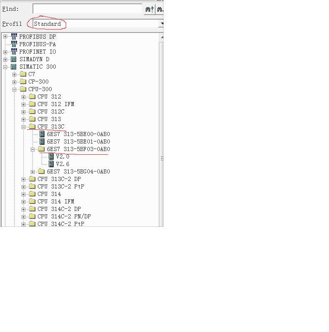This screenshot has width=329, height=332.
Task: Click the C7 folder icon
Action: (23, 74)
